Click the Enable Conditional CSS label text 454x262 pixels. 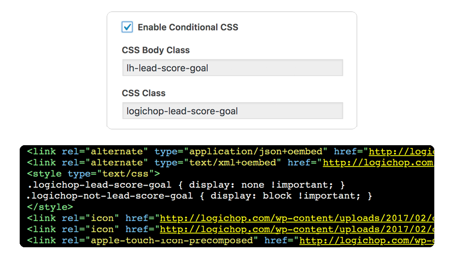pyautogui.click(x=188, y=27)
